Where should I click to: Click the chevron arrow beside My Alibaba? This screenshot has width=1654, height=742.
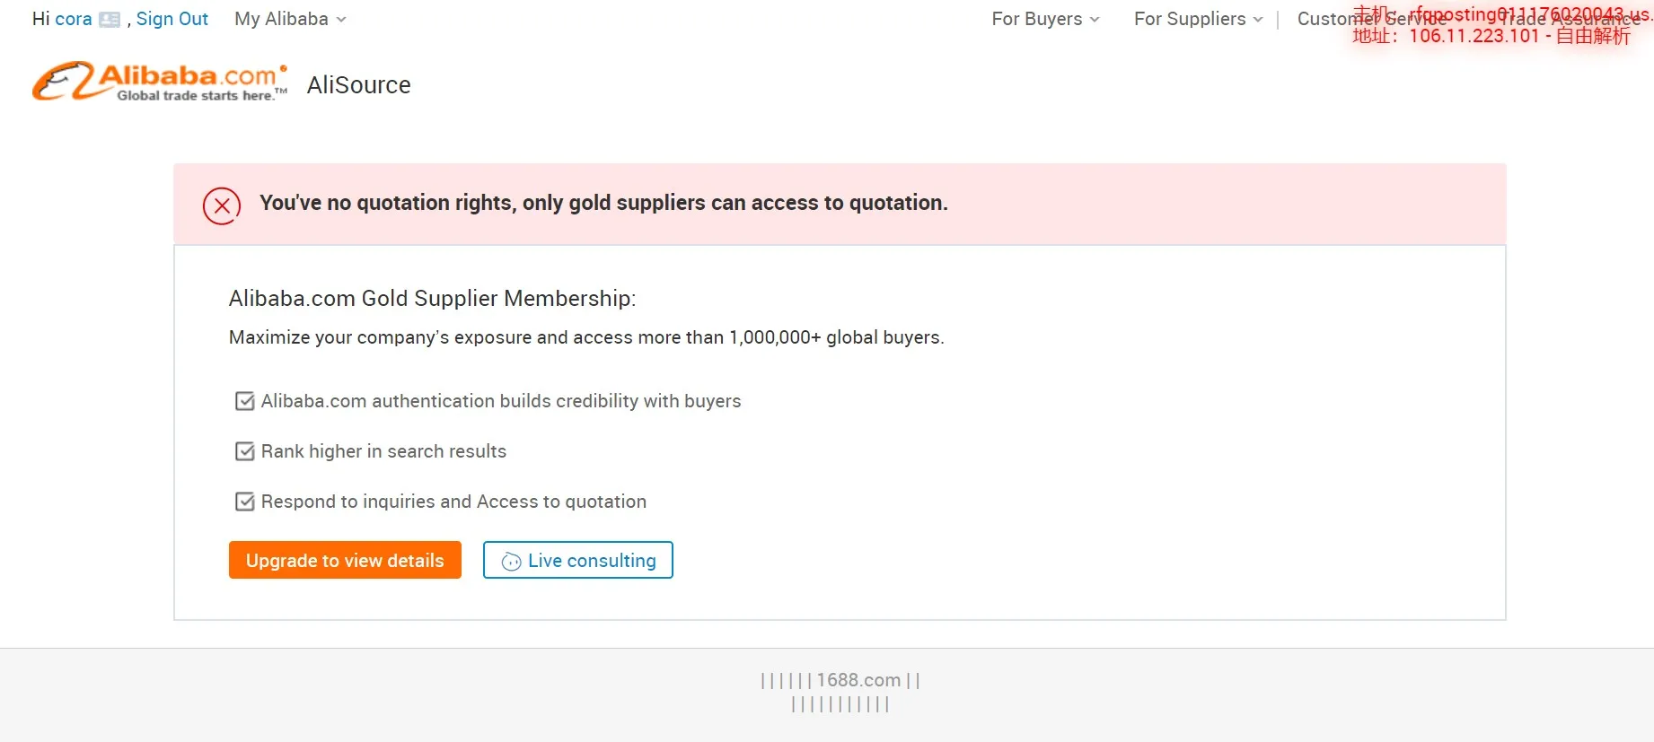pyautogui.click(x=341, y=20)
